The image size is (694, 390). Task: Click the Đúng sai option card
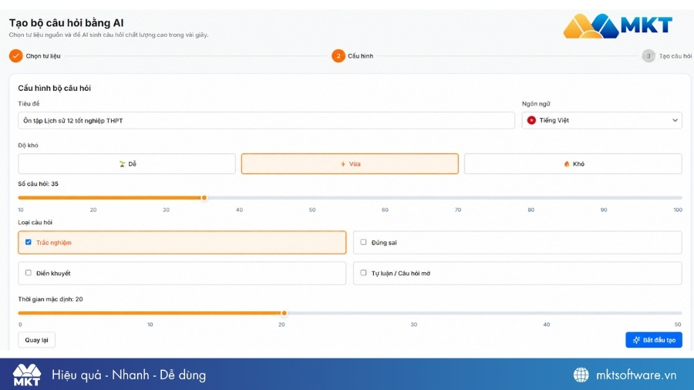[517, 242]
